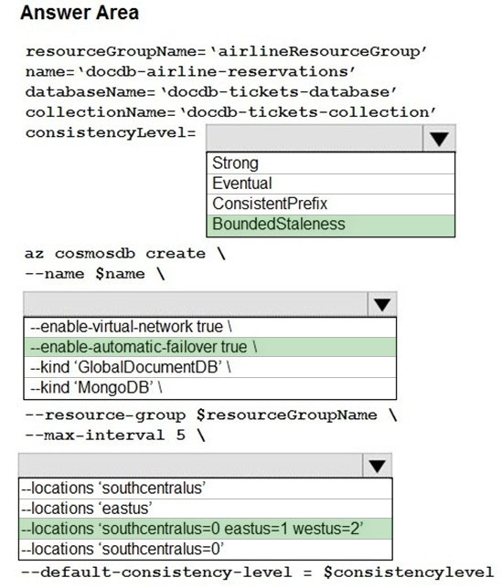Click the 'az cosmosdb create' command line
The width and height of the screenshot is (502, 588).
pos(125,254)
